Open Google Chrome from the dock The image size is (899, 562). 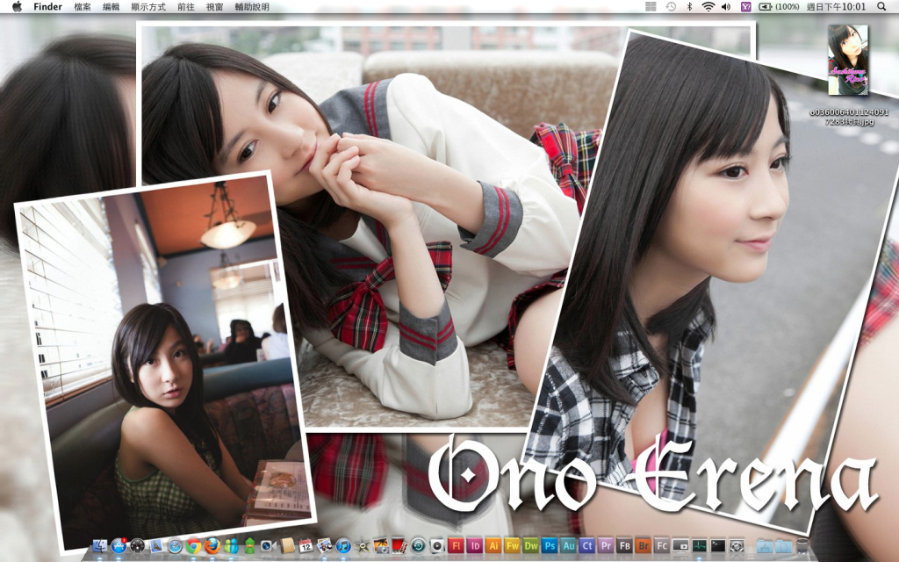coord(194,545)
